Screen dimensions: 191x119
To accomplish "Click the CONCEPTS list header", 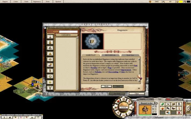I will coord(66,35).
